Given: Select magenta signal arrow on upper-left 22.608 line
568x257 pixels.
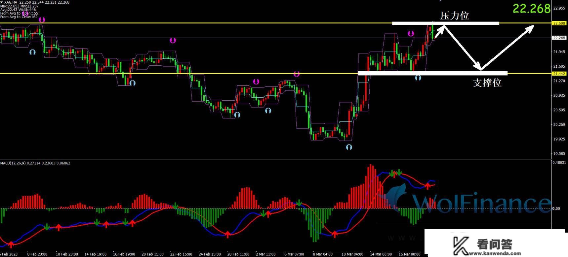Looking at the screenshot, I should (x=42, y=20).
